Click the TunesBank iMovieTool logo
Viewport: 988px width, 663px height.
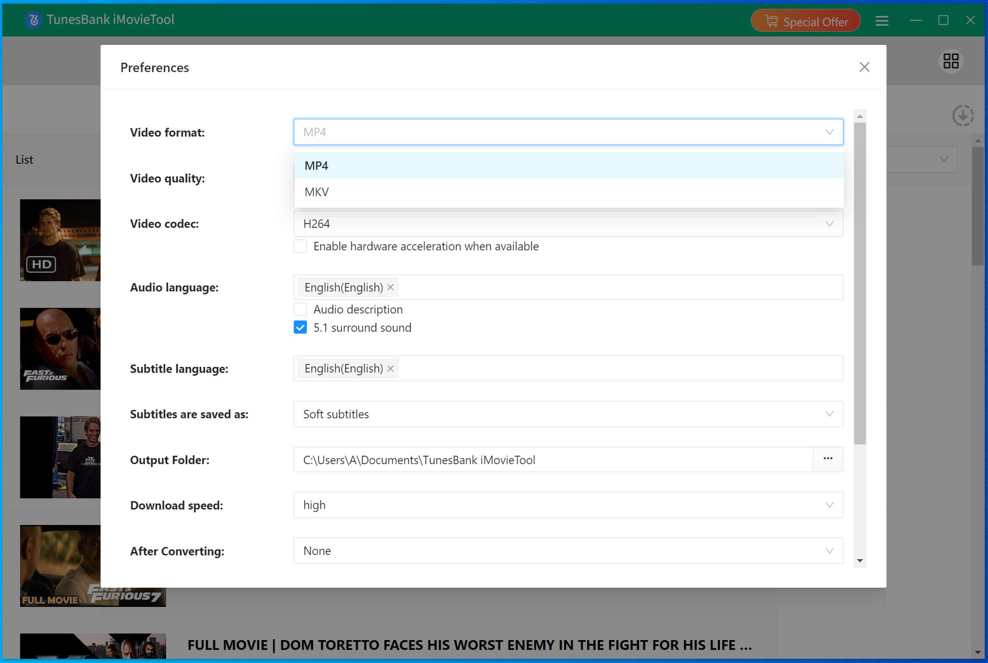(33, 20)
